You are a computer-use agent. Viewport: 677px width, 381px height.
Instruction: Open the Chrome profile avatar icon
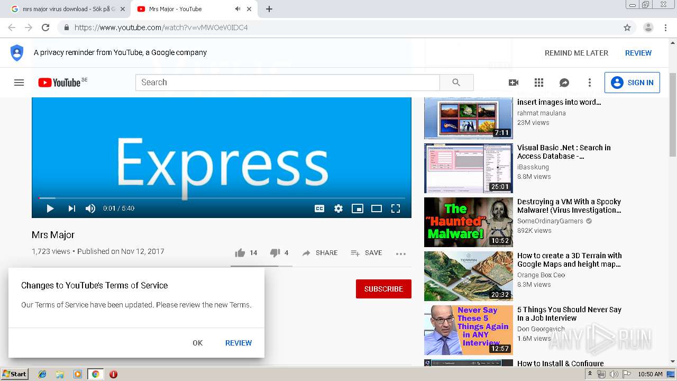648,28
